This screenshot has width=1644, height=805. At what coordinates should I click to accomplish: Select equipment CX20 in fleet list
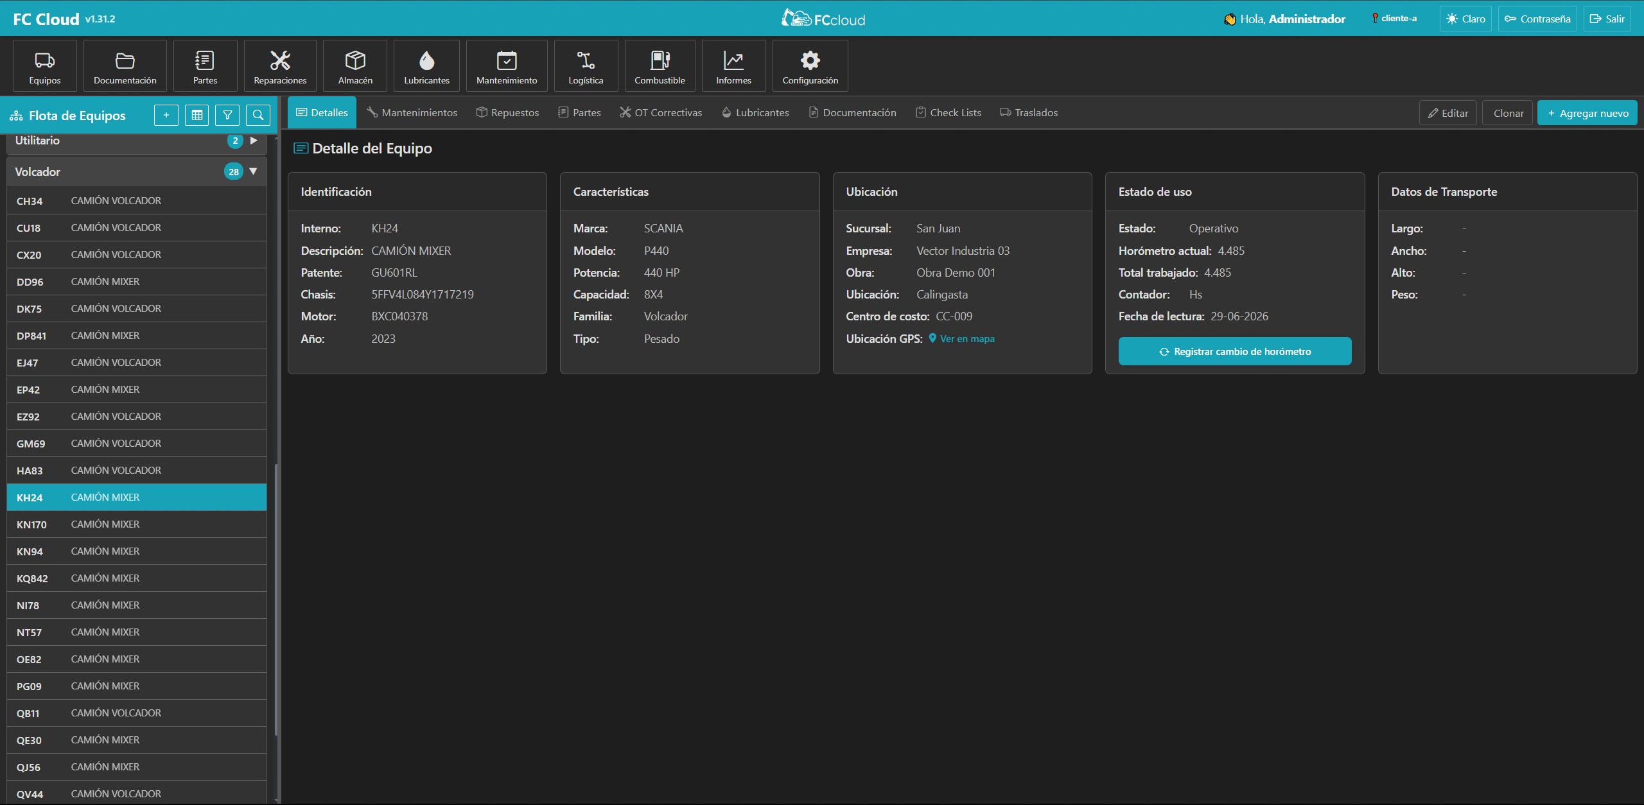(136, 255)
